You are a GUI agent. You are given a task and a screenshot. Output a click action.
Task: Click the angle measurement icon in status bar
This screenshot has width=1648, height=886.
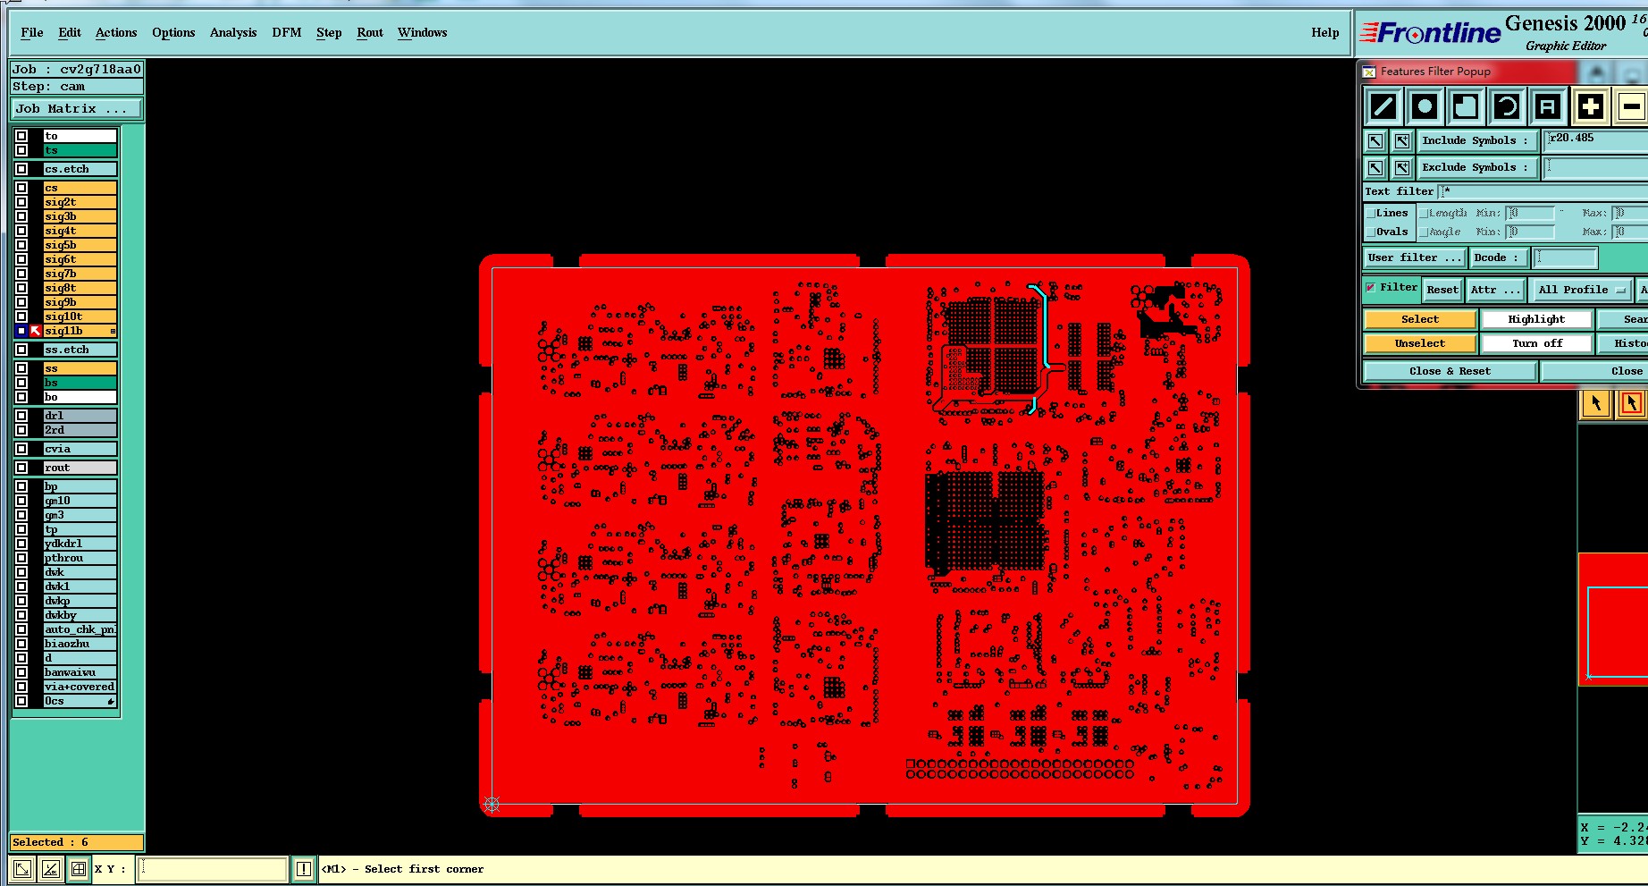click(x=51, y=868)
